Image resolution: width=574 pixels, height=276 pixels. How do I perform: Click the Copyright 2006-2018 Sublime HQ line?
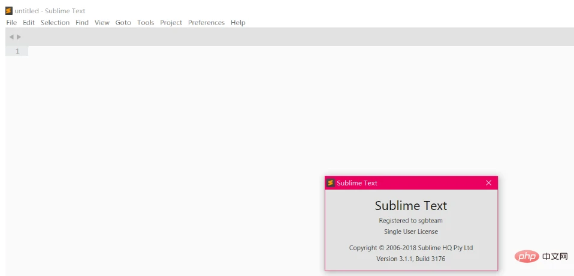point(411,248)
